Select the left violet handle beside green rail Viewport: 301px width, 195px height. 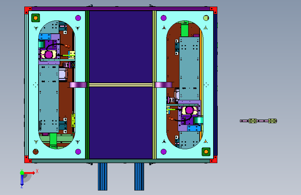tap(78, 85)
